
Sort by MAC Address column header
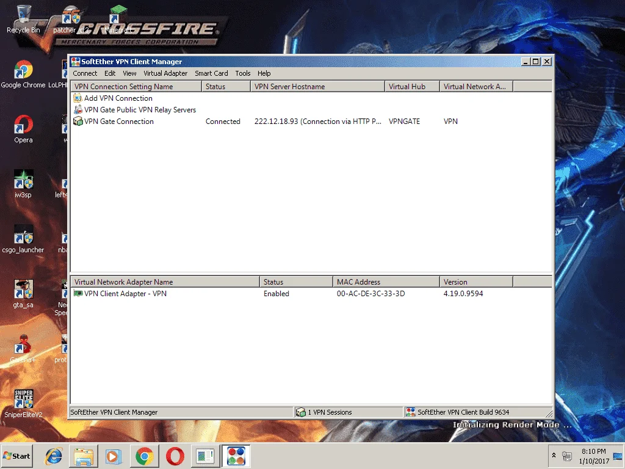coord(386,282)
